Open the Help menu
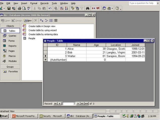Viewport: 160px width, 120px height. (x=73, y=3)
